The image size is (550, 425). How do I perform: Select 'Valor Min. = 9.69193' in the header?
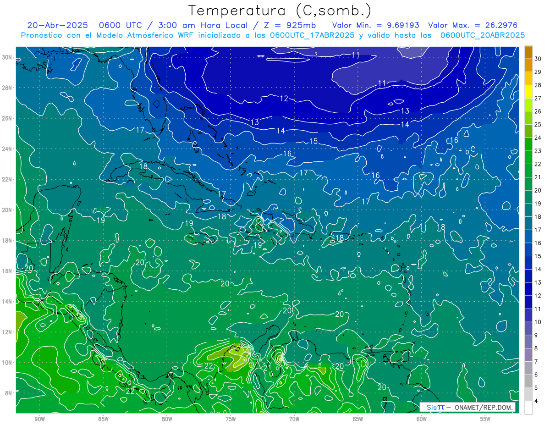(376, 25)
